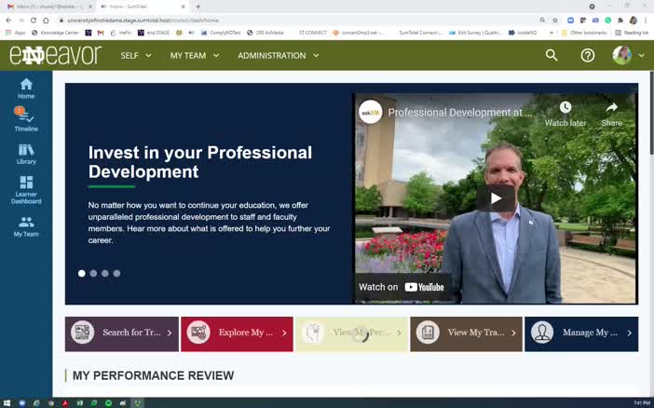This screenshot has width=654, height=408.
Task: Click the Endeavor logo in header
Action: click(55, 55)
